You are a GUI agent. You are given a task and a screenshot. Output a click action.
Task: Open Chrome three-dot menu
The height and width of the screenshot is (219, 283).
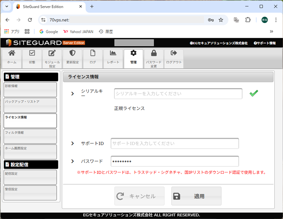pyautogui.click(x=276, y=20)
